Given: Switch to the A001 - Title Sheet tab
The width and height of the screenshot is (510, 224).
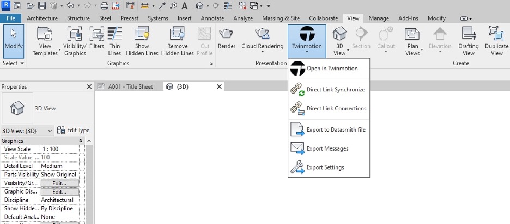Looking at the screenshot, I should (x=130, y=86).
